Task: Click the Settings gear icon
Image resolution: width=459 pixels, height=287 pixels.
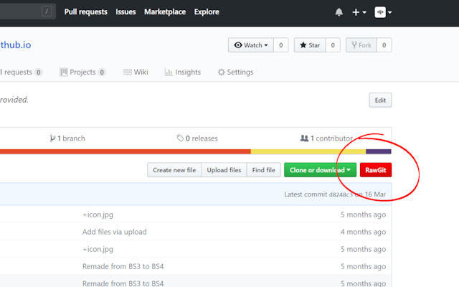Action: click(x=222, y=72)
